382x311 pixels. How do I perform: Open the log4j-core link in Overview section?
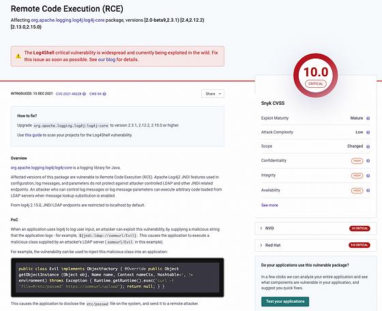pyautogui.click(x=42, y=167)
